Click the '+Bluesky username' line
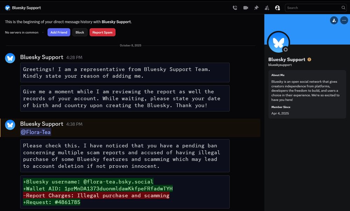 [x=88, y=182]
